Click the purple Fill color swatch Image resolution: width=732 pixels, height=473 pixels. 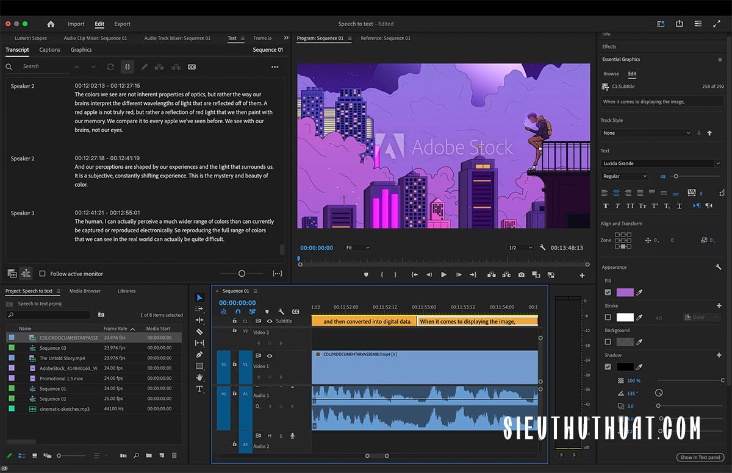pos(625,293)
